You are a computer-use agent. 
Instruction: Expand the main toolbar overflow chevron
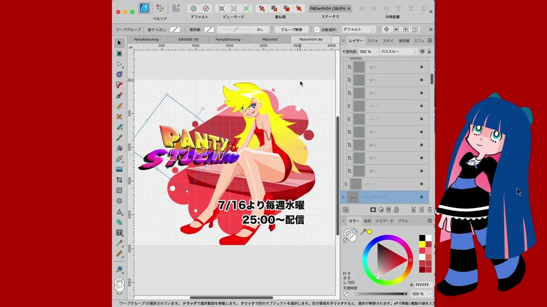pyautogui.click(x=431, y=12)
